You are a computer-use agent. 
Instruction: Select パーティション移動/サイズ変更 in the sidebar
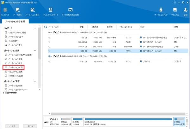coord(18,55)
